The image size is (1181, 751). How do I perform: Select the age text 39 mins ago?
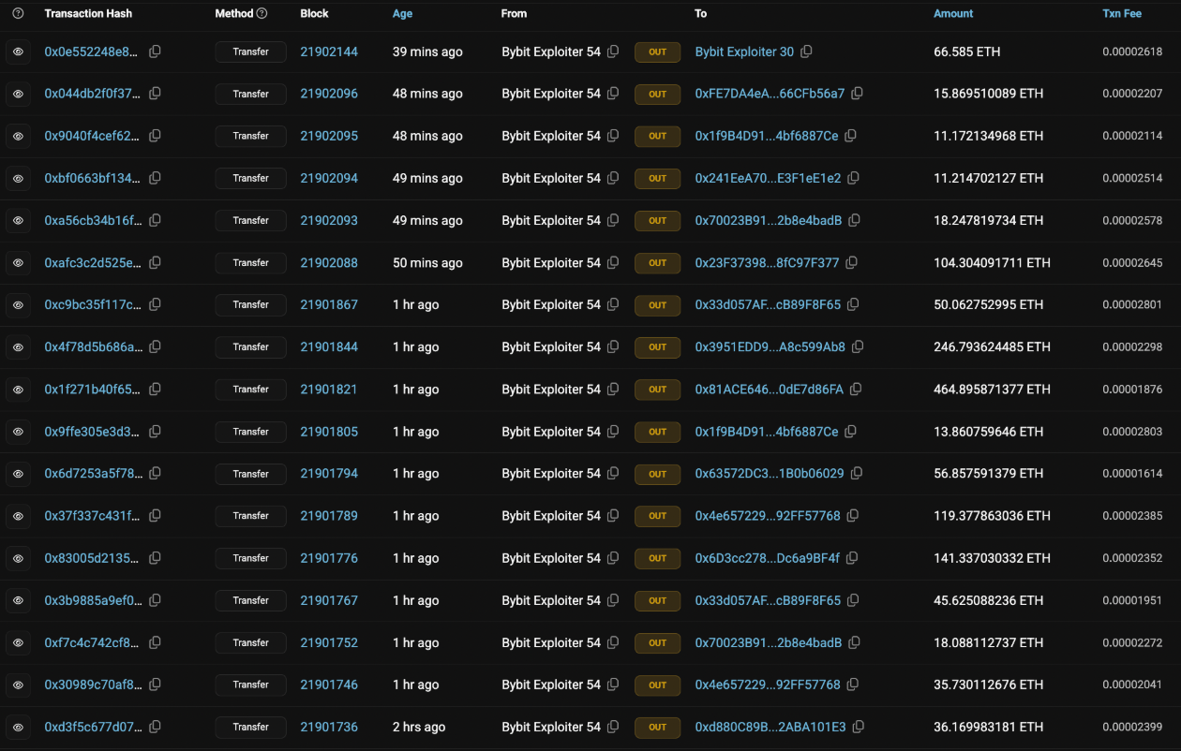(427, 52)
